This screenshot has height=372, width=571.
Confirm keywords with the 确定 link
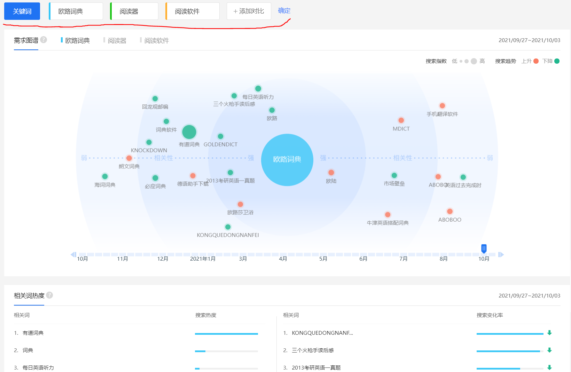[x=284, y=11]
